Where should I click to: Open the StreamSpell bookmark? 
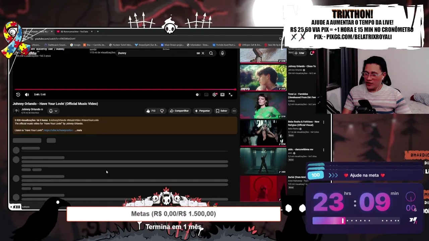[x=146, y=45]
